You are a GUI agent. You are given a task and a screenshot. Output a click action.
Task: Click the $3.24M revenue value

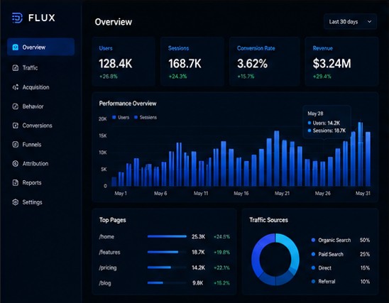(332, 63)
